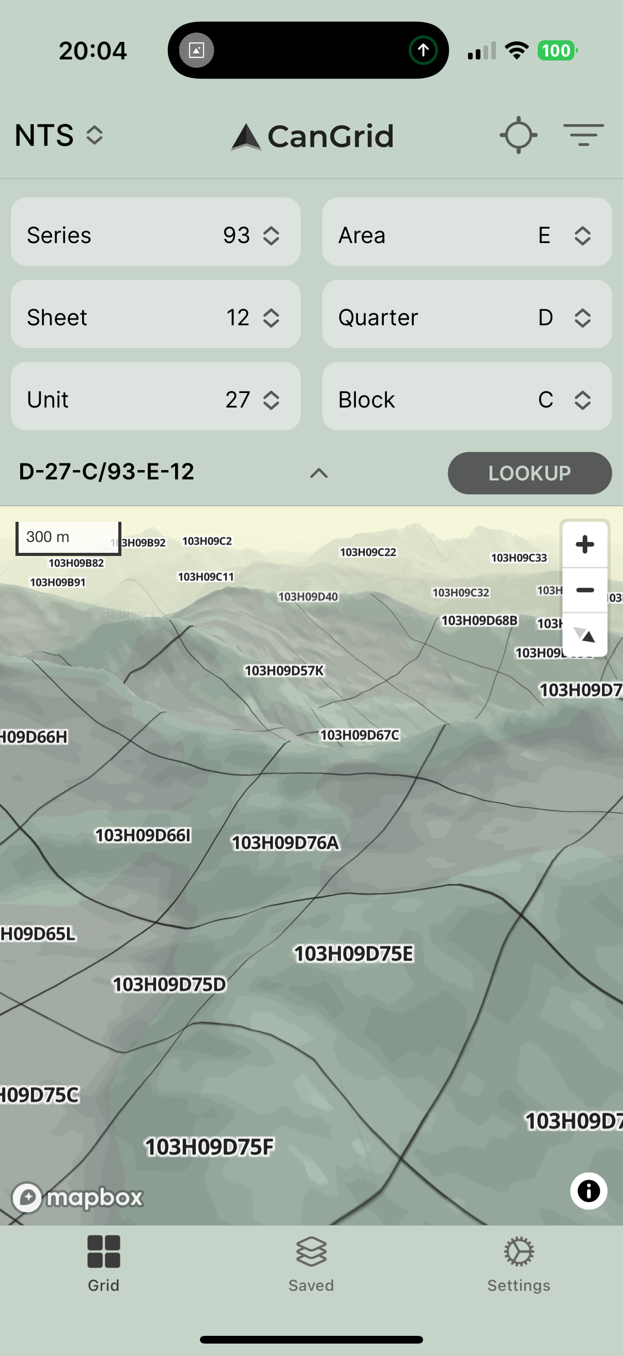Tap the battery indicator showing 100
This screenshot has height=1356, width=623.
click(557, 51)
